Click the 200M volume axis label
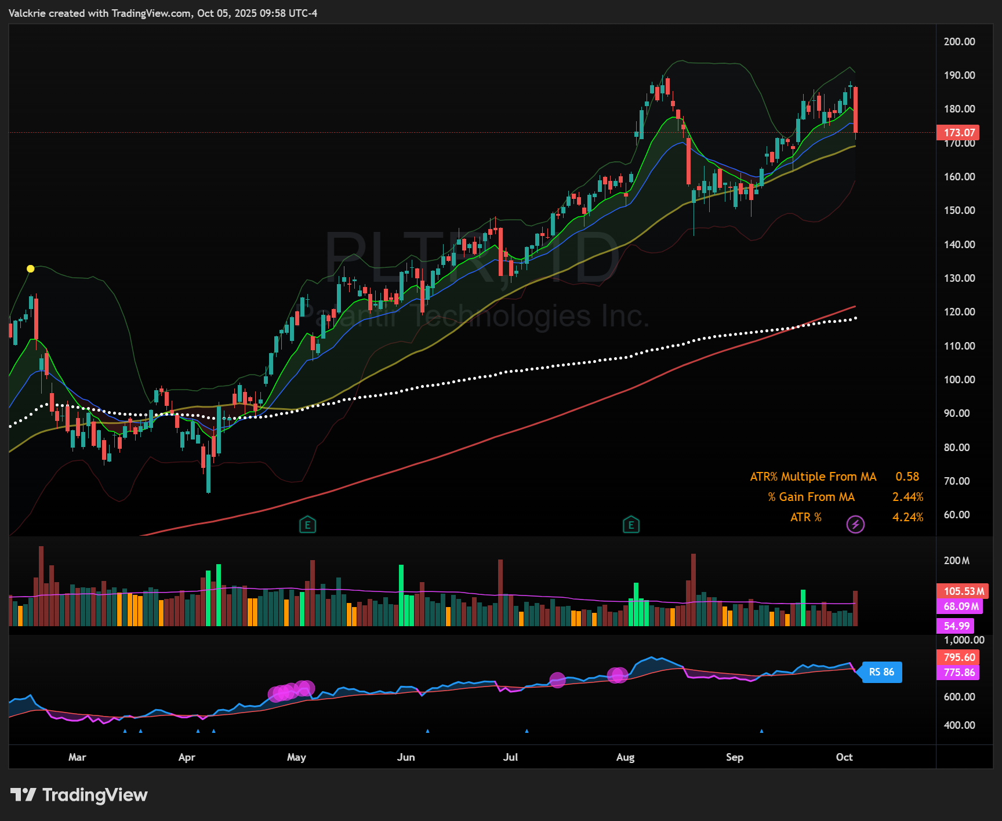Image resolution: width=1002 pixels, height=821 pixels. tap(956, 561)
